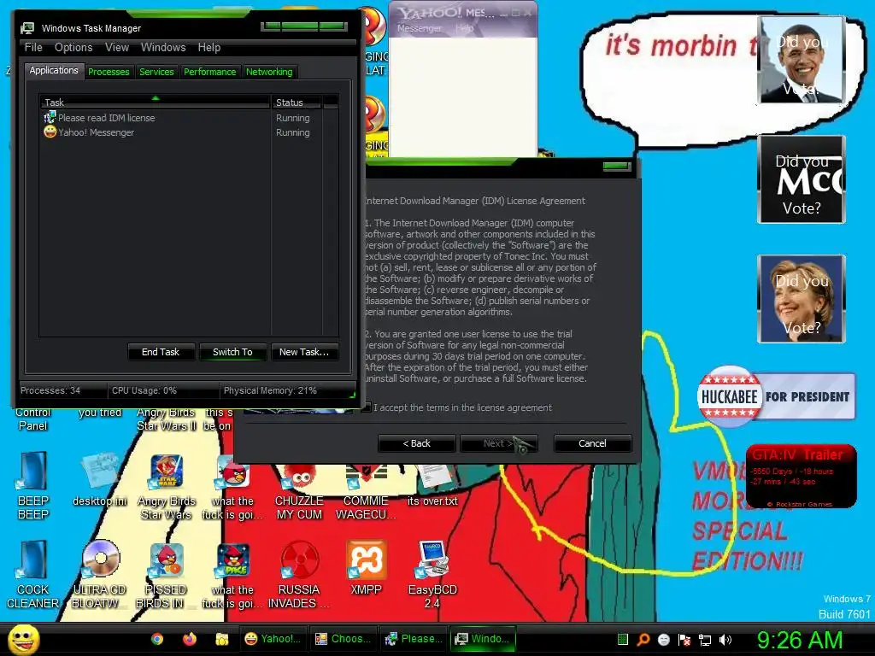This screenshot has height=656, width=875.
Task: Open the Help menu in Task Manager
Action: pyautogui.click(x=209, y=48)
